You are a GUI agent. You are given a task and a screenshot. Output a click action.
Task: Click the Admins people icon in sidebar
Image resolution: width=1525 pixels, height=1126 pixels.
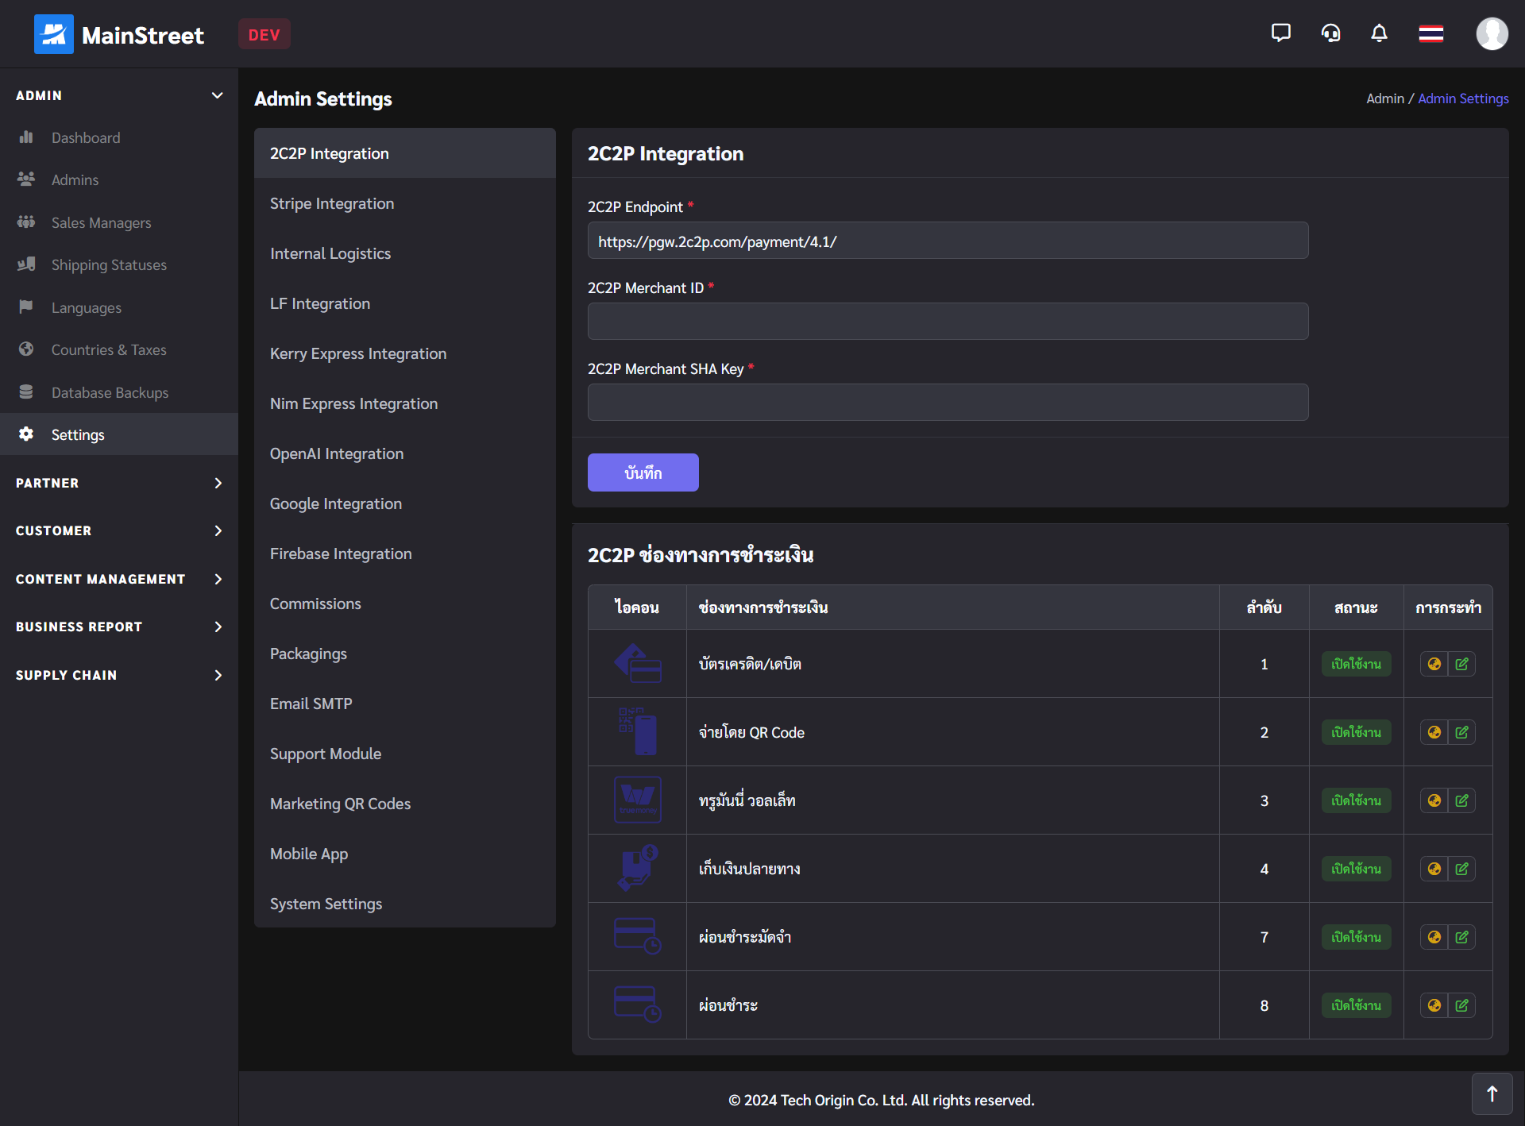[x=26, y=179]
